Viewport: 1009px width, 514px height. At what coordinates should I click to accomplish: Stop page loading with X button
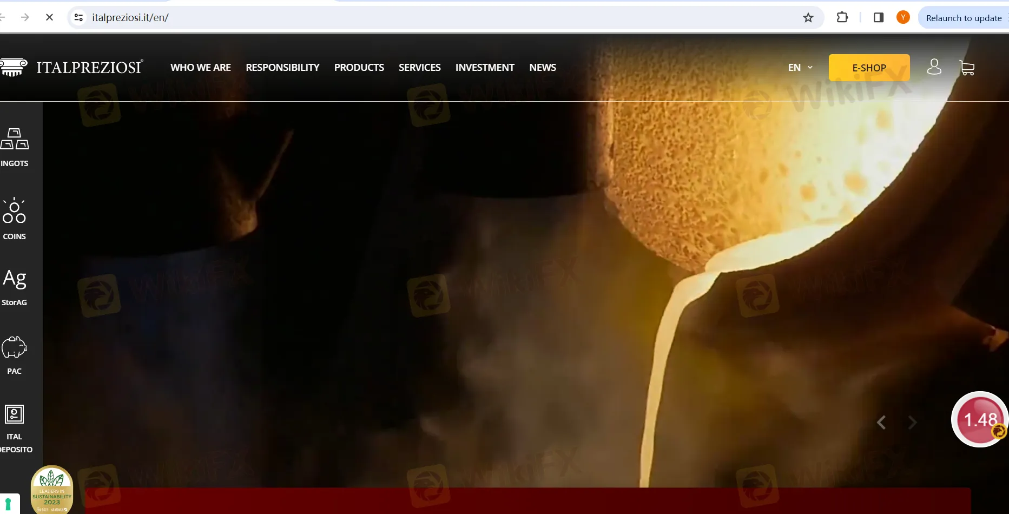click(49, 18)
